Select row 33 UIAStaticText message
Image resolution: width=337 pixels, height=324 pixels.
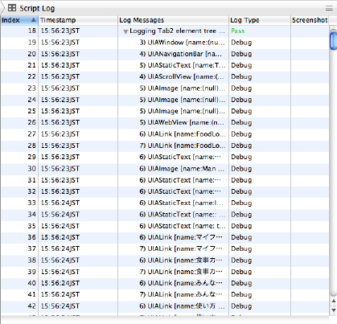tap(181, 203)
